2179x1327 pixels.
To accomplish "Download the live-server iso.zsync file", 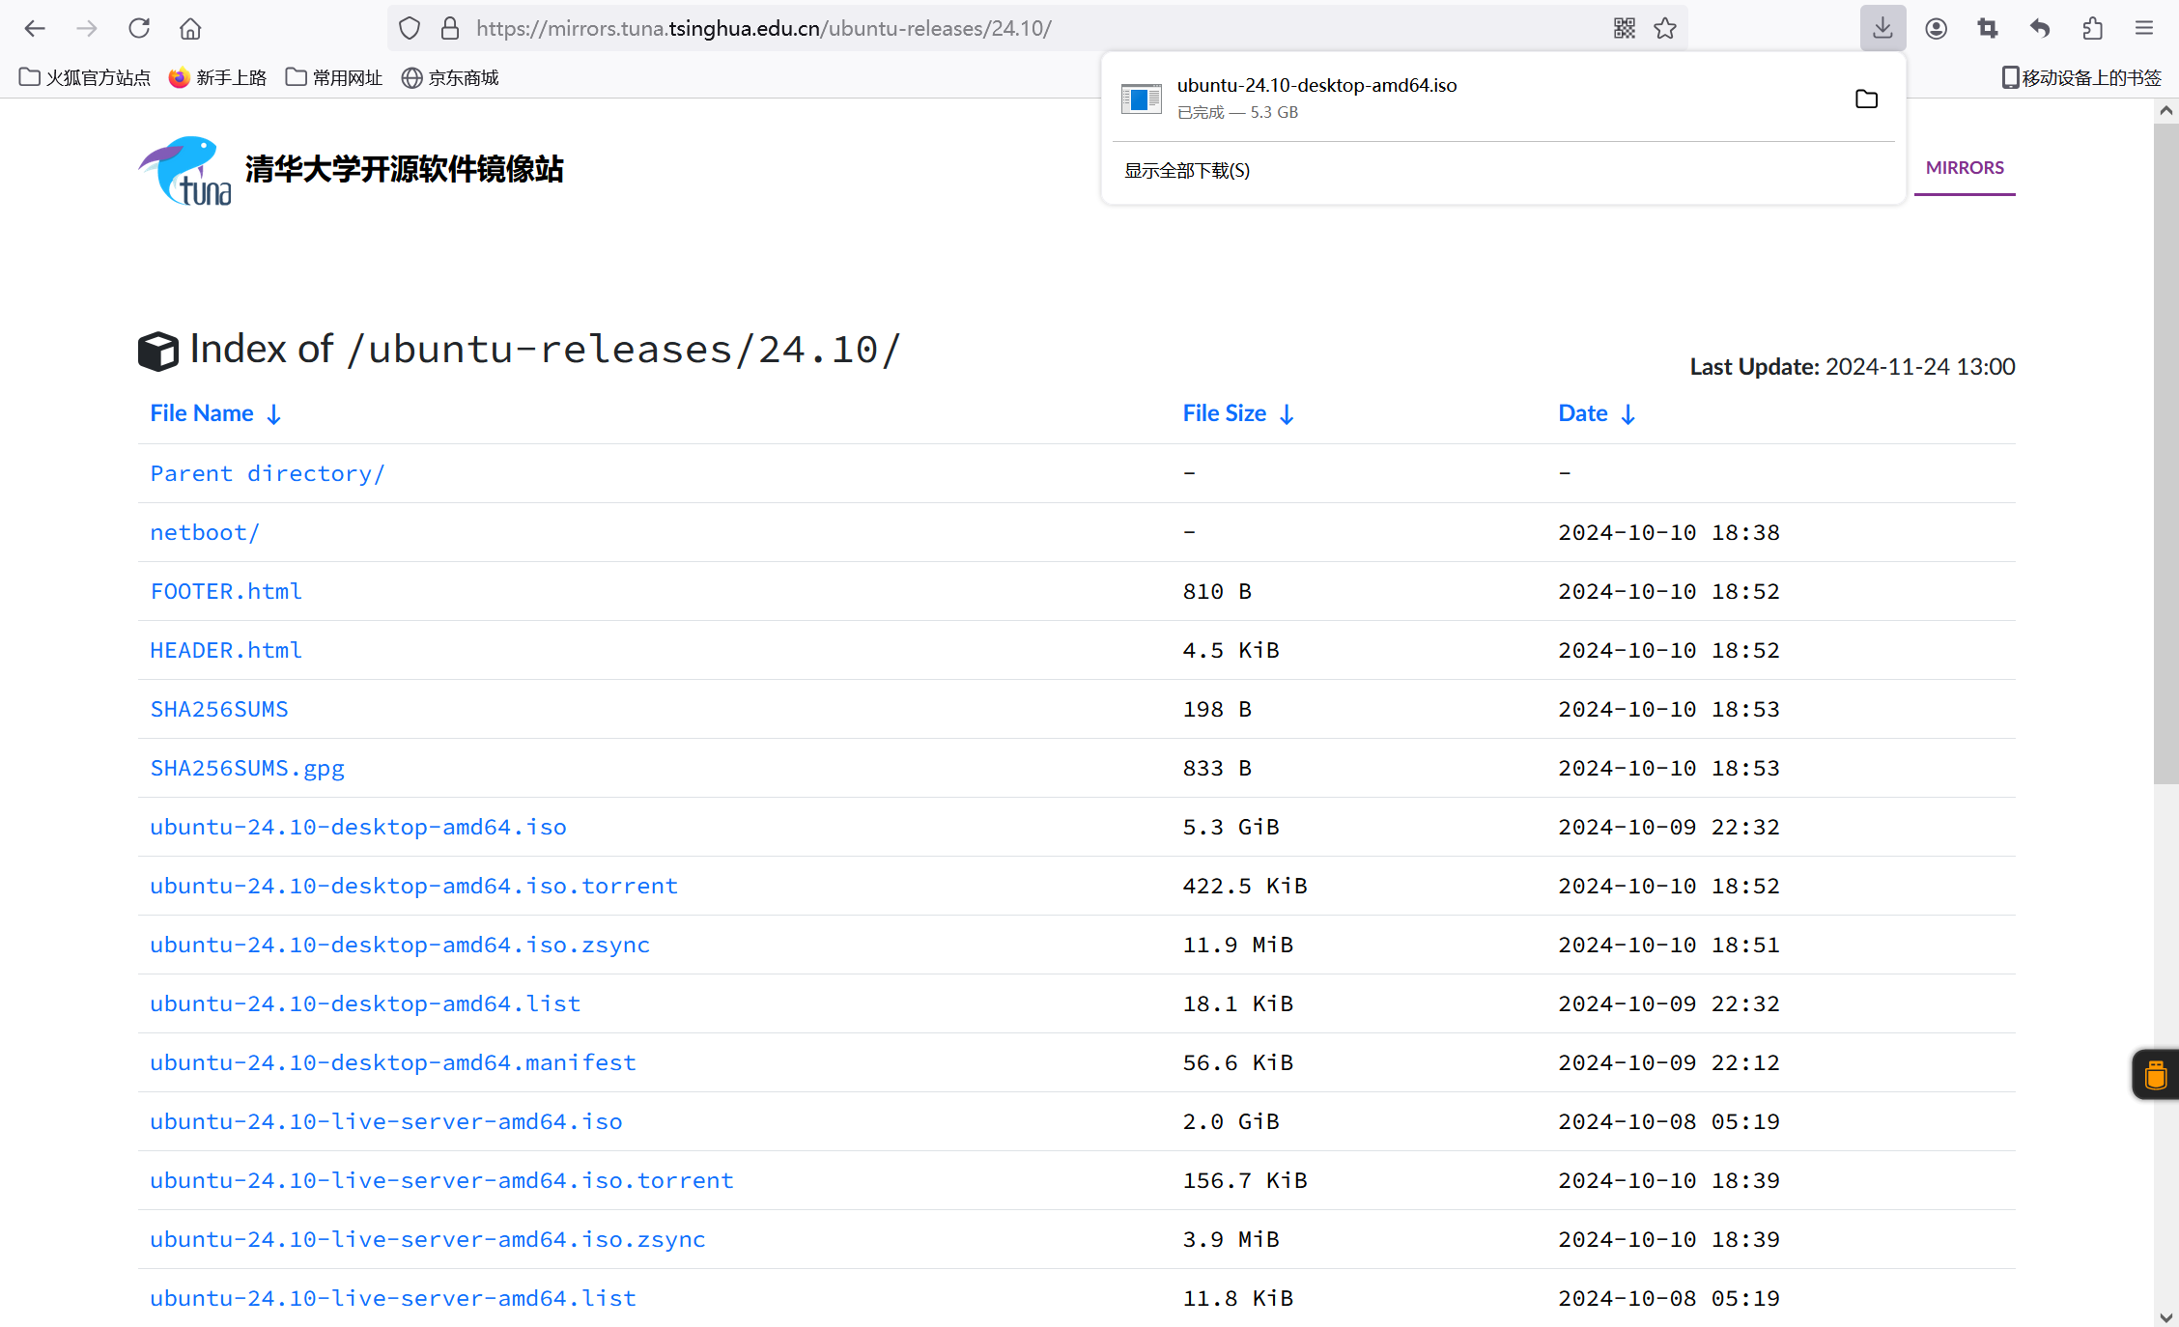I will click(x=428, y=1239).
